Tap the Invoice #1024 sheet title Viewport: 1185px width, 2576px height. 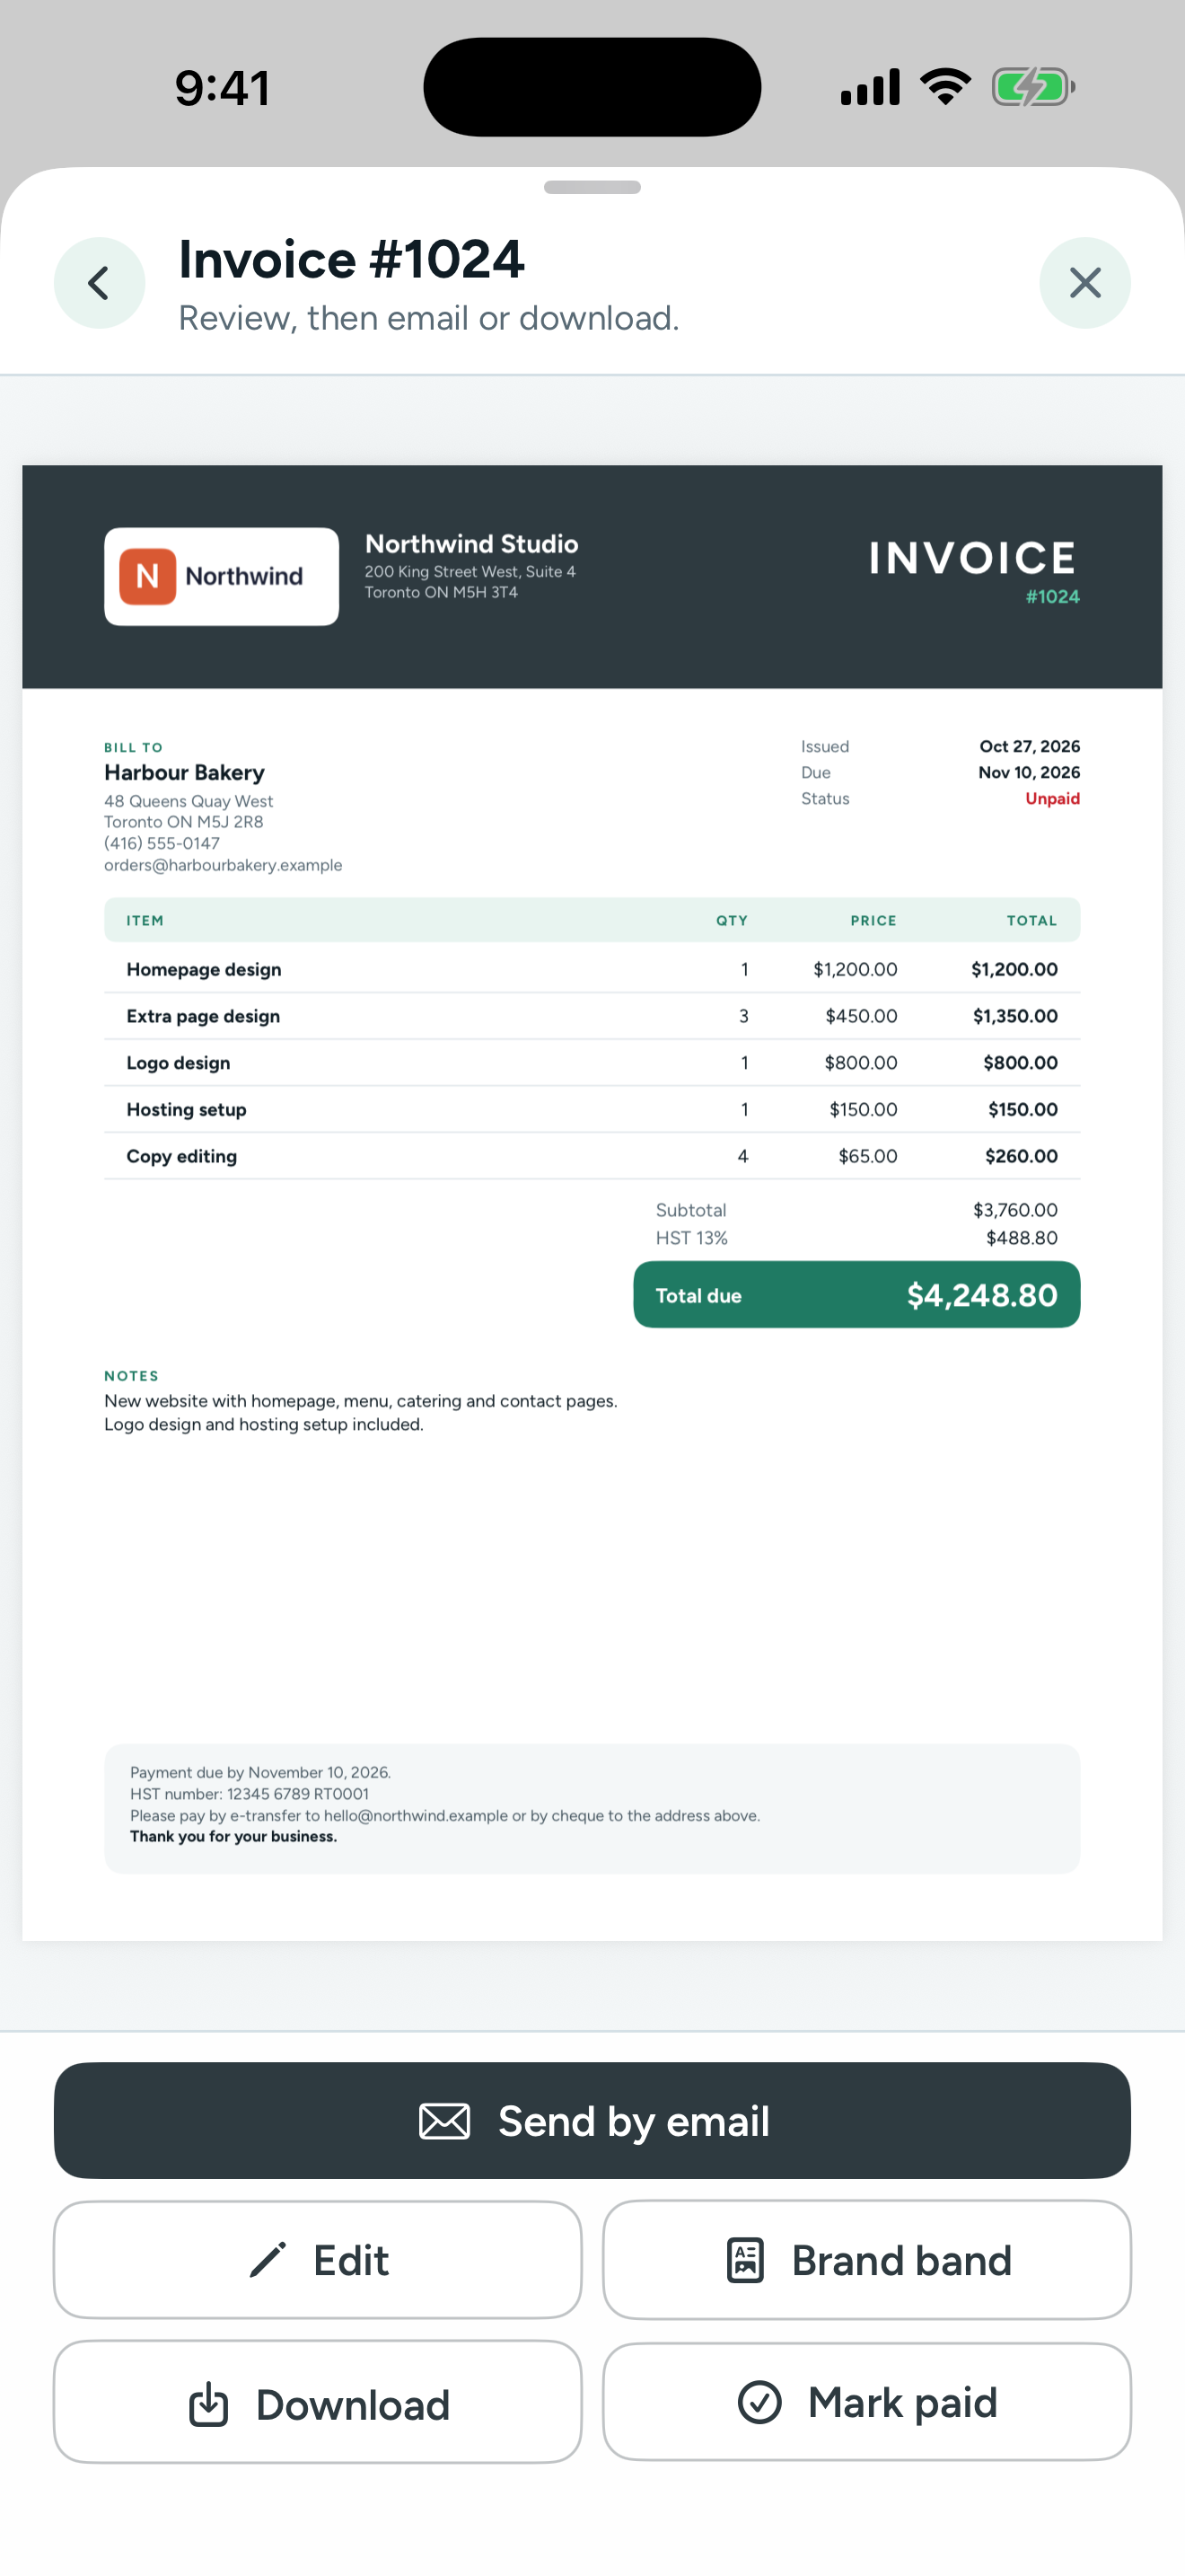(352, 260)
